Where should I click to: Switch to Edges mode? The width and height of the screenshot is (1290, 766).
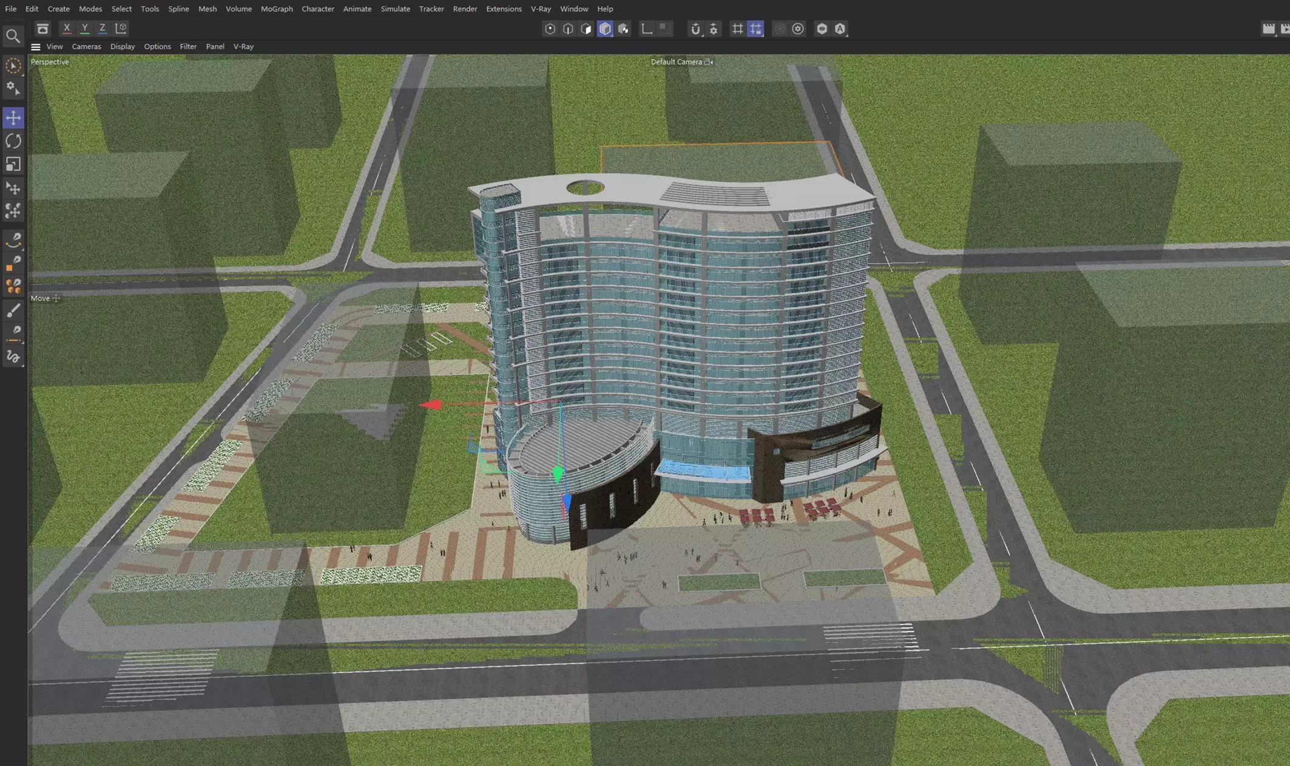pyautogui.click(x=568, y=28)
